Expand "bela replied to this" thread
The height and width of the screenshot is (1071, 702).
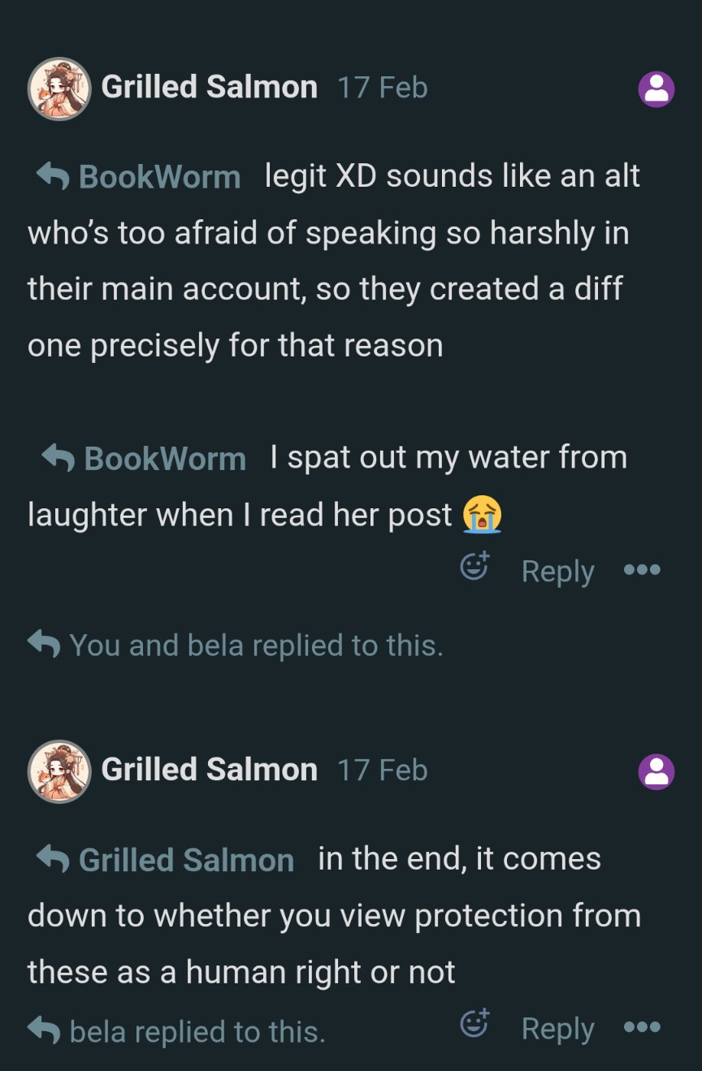click(176, 1031)
